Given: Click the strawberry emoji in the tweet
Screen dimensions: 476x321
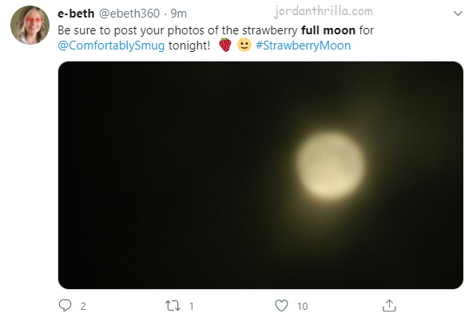Looking at the screenshot, I should 225,45.
